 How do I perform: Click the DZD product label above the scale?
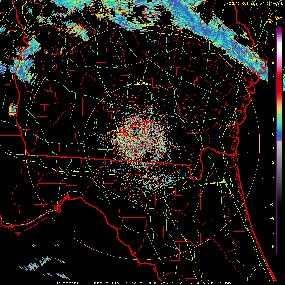tap(278, 19)
